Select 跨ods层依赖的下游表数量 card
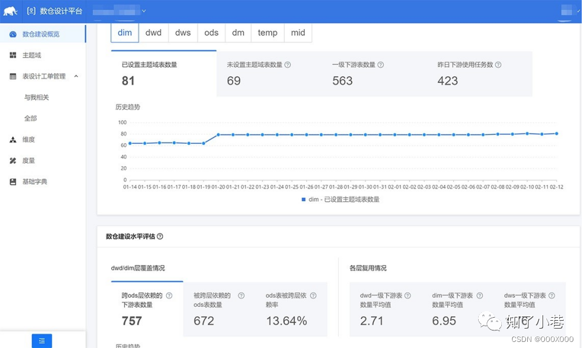Viewport: 583px width, 348px height. pos(147,309)
